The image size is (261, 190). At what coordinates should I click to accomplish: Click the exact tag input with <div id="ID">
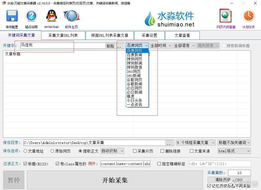click(219, 164)
